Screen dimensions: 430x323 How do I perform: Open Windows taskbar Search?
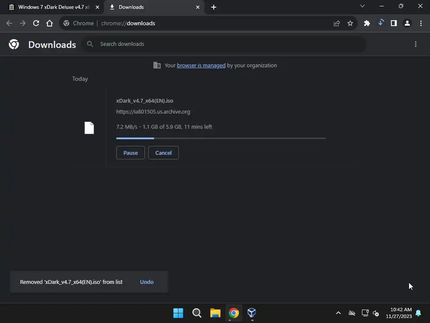tap(197, 313)
